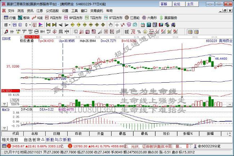The image size is (234, 156).
Task: Select the 9P四方形 tool
Action: tap(73, 18)
